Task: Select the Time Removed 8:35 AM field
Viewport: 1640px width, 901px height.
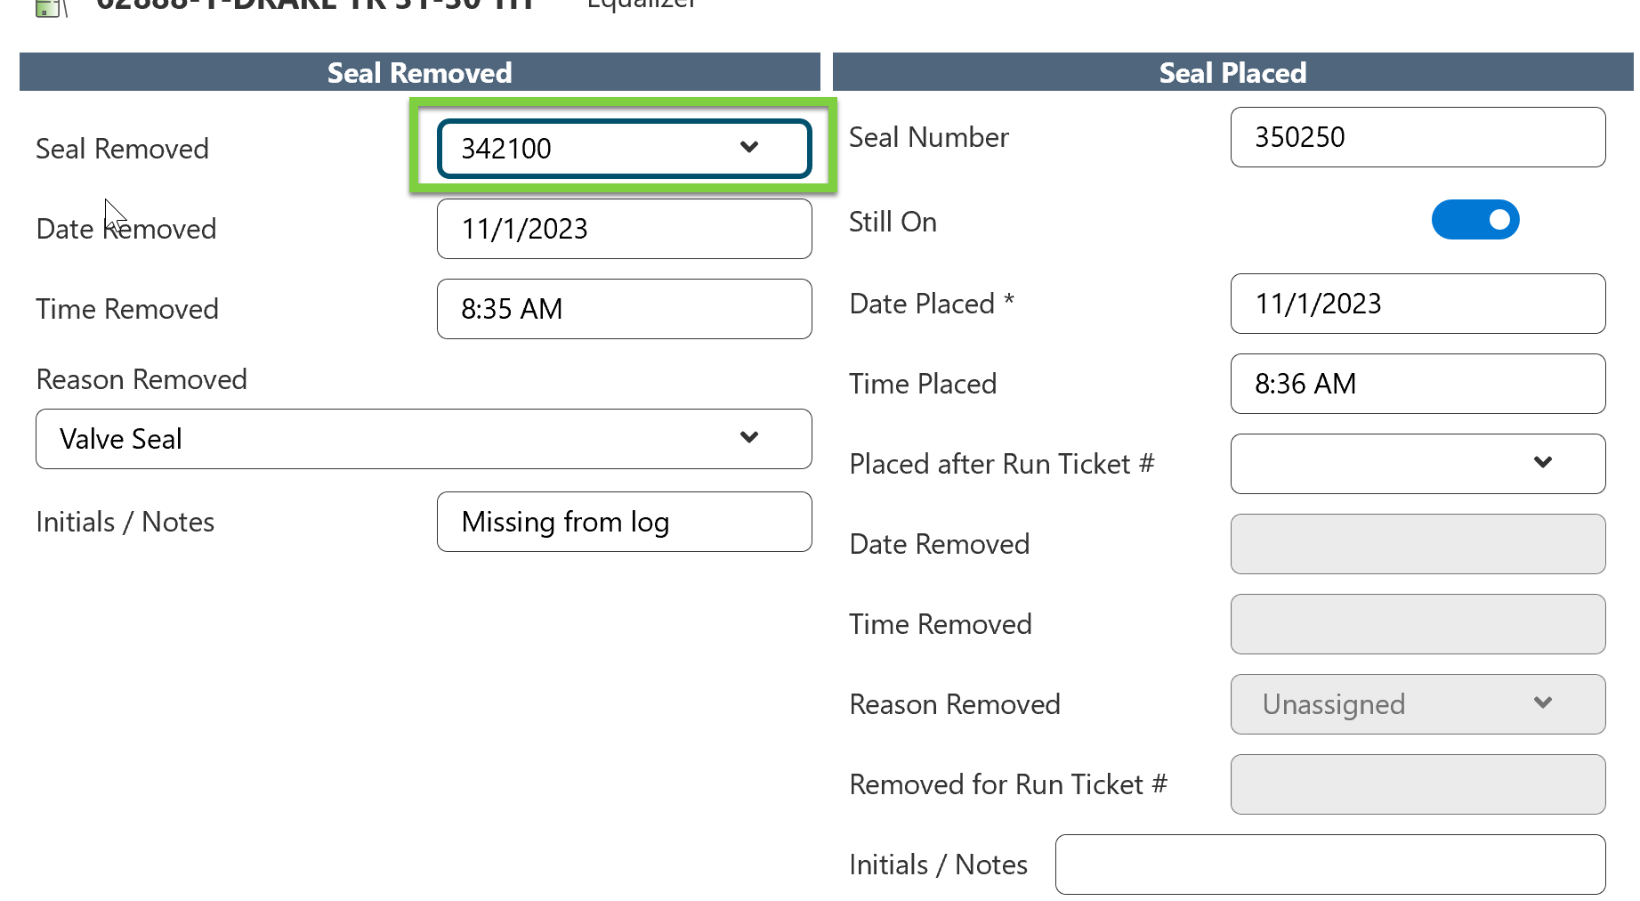Action: coord(623,309)
